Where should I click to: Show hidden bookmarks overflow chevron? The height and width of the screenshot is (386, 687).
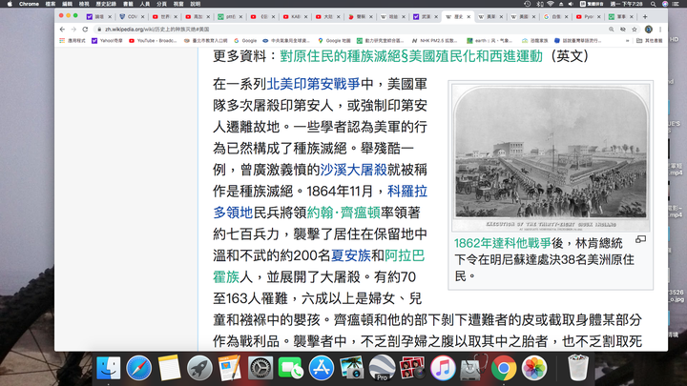point(628,41)
